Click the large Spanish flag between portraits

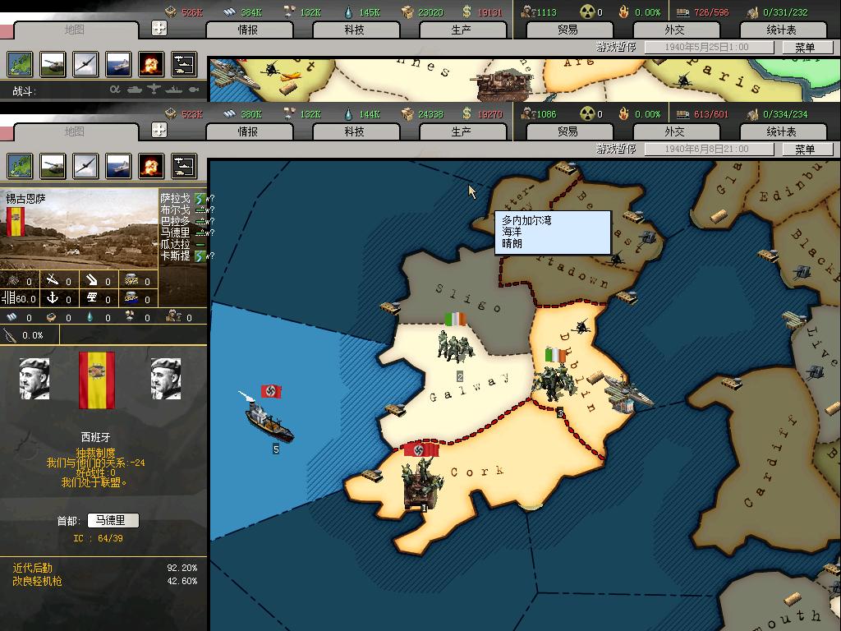tap(97, 380)
